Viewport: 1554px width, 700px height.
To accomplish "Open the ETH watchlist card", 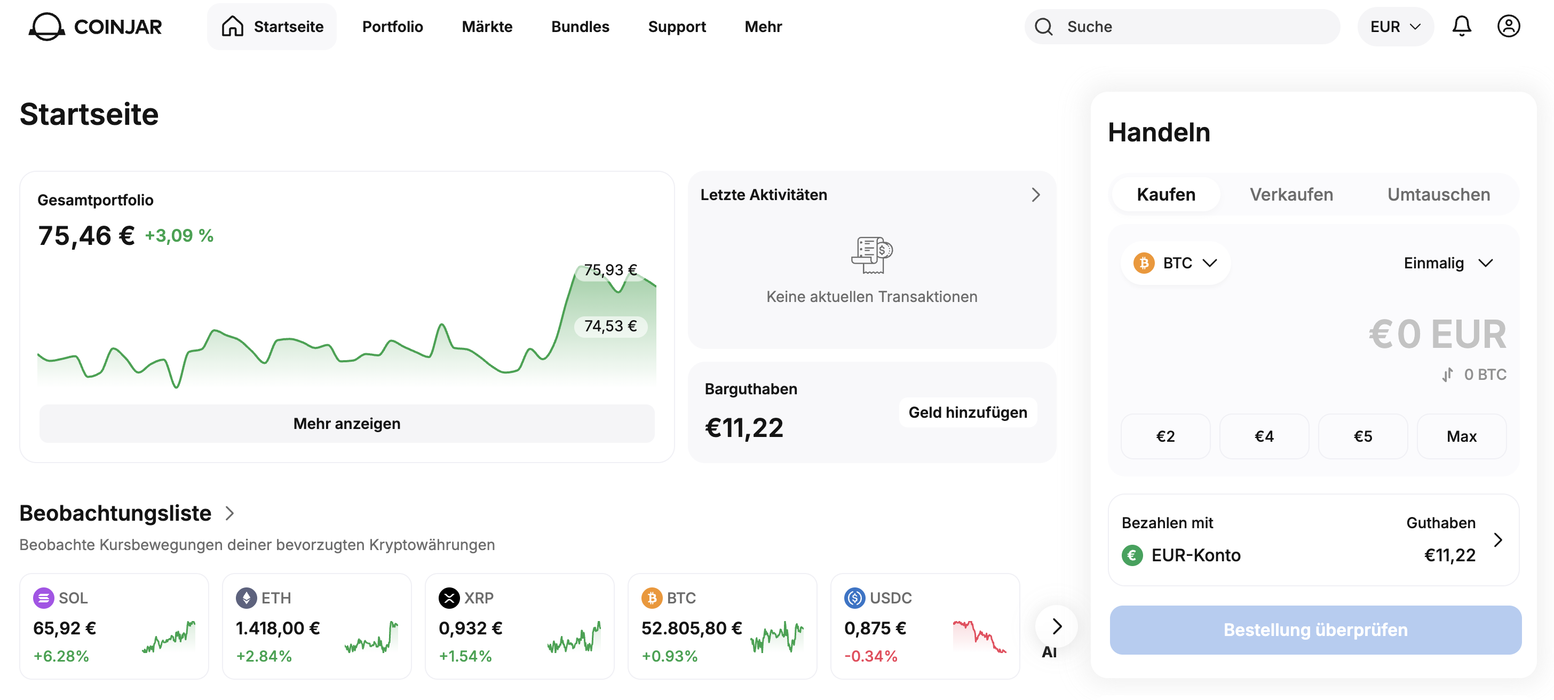I will pos(316,626).
